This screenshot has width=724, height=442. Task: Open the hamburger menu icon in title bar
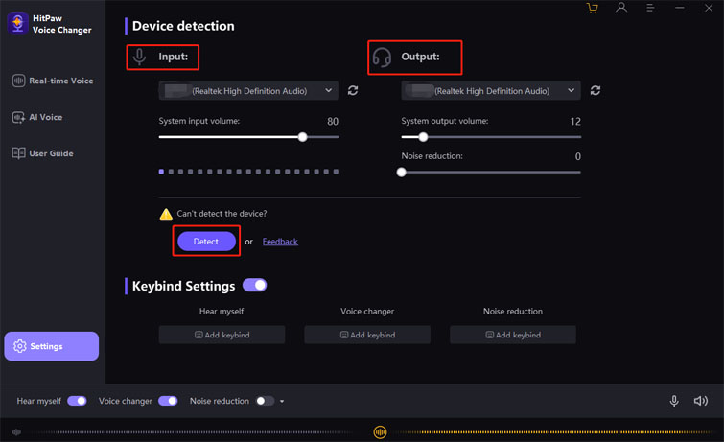coord(650,8)
